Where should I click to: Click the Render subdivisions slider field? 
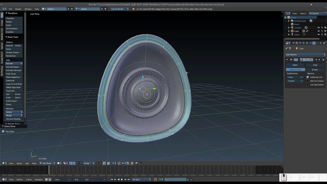[x=295, y=81]
